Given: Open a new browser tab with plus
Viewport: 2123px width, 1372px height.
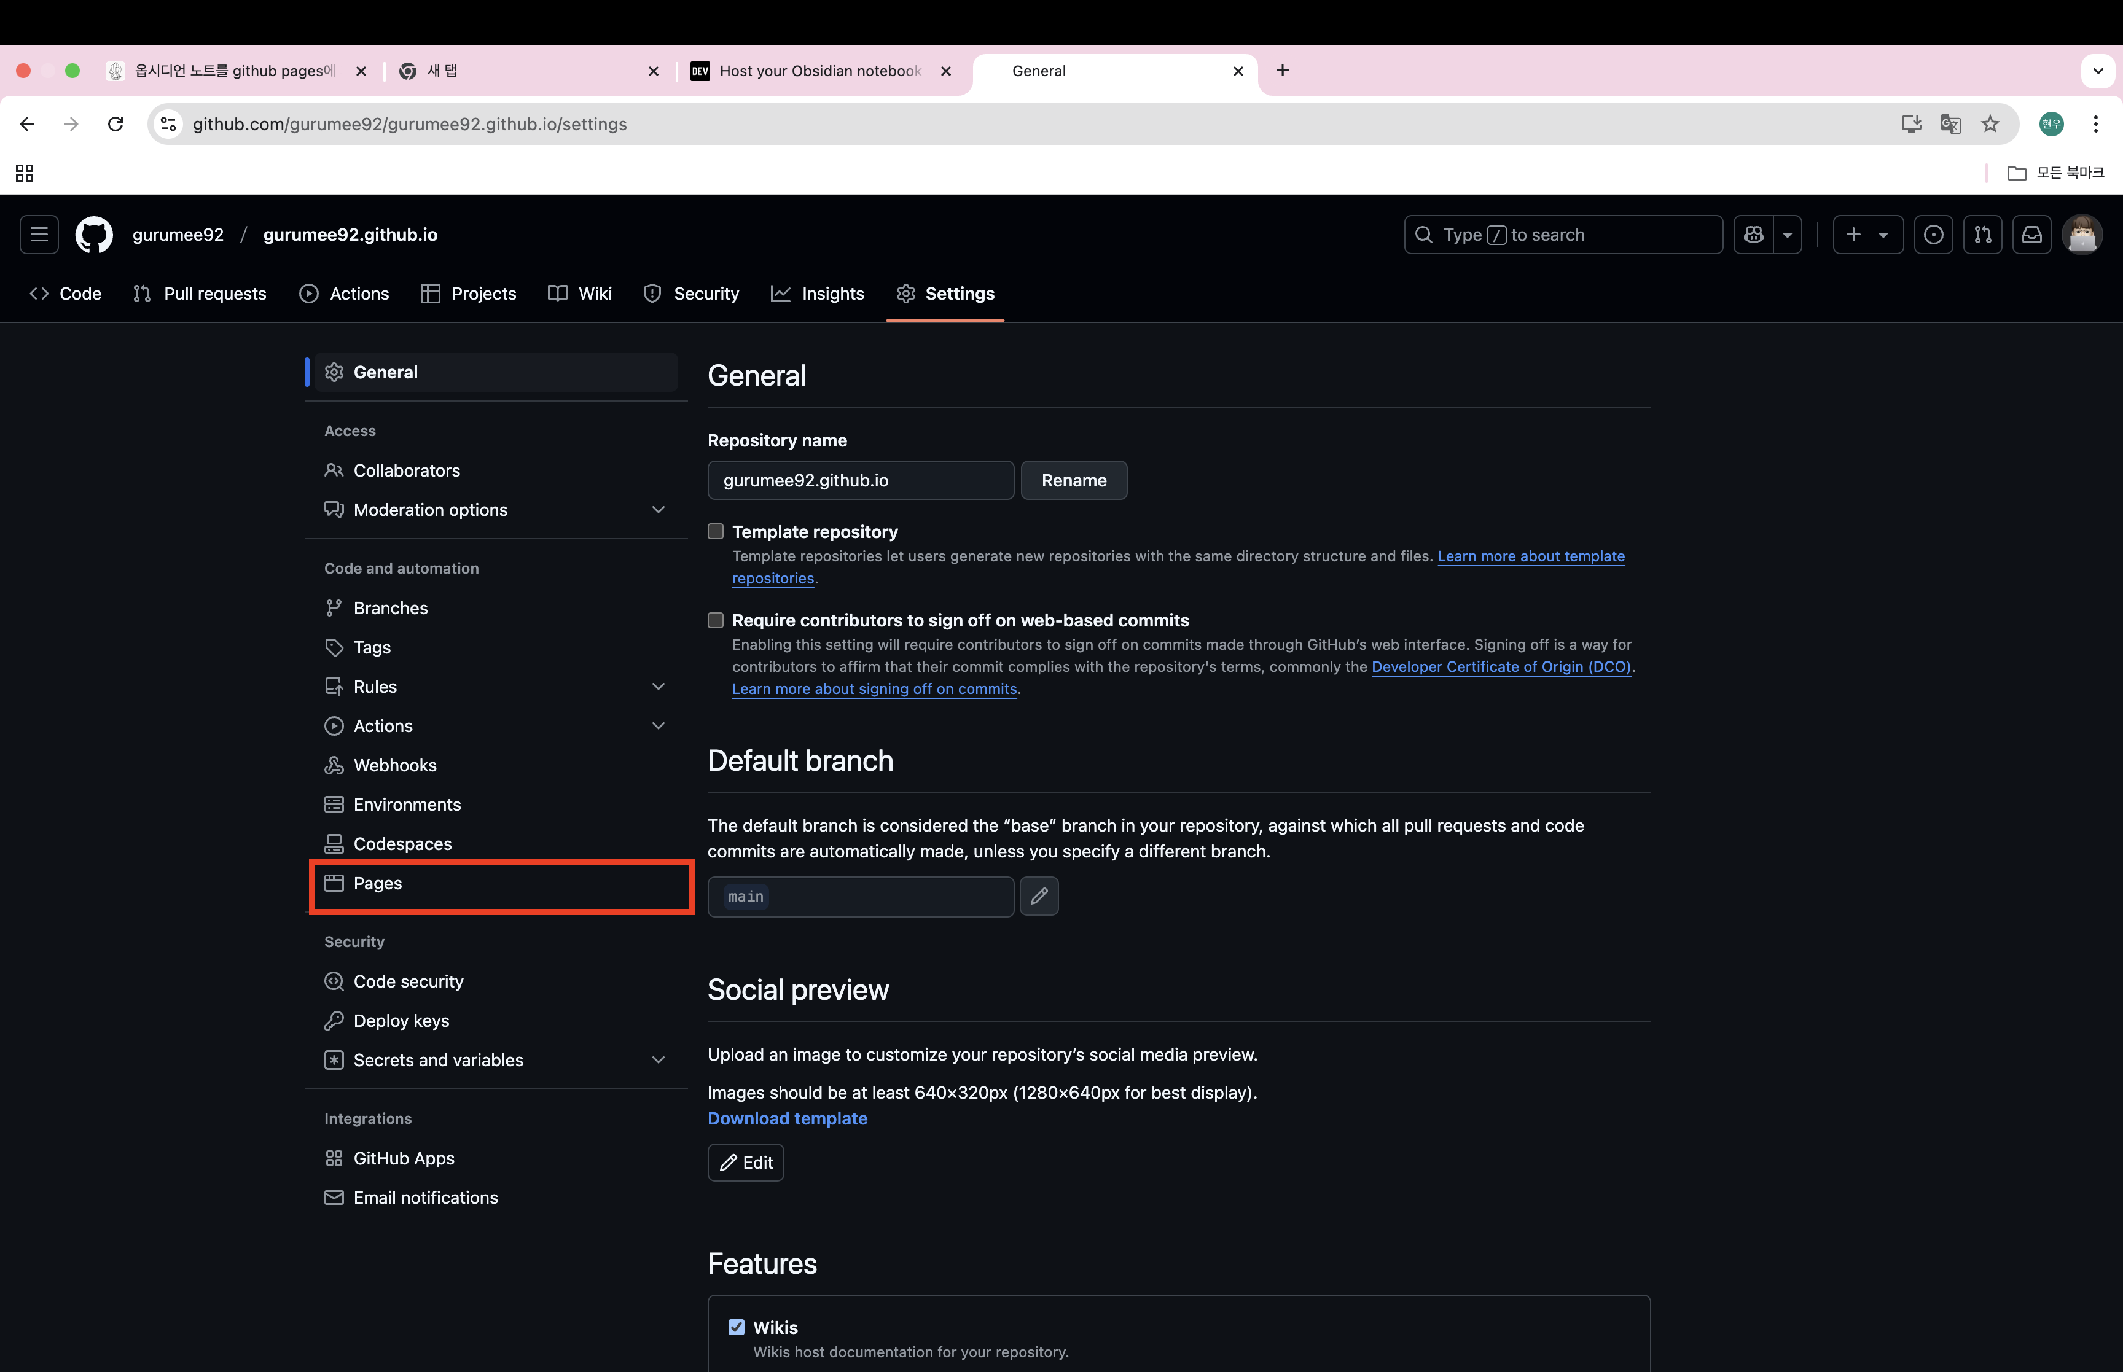Looking at the screenshot, I should 1282,71.
